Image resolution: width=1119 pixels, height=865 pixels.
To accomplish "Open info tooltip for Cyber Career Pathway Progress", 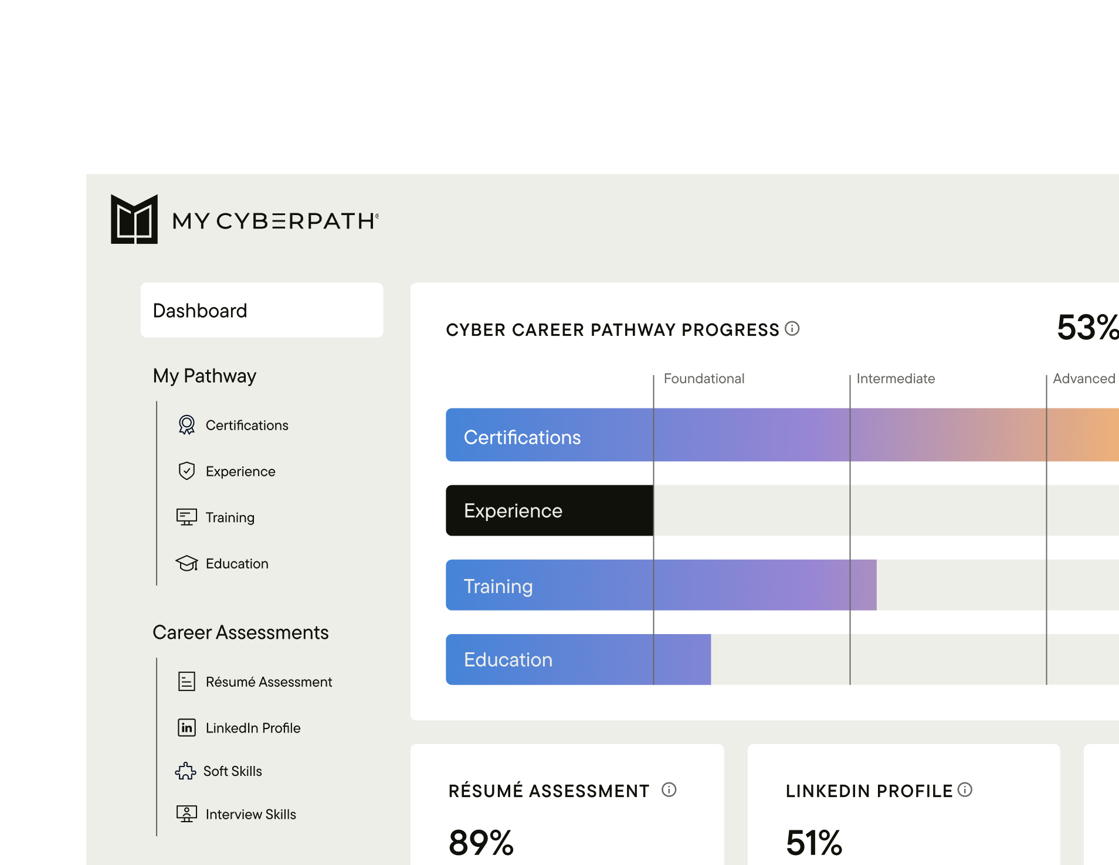I will (792, 329).
